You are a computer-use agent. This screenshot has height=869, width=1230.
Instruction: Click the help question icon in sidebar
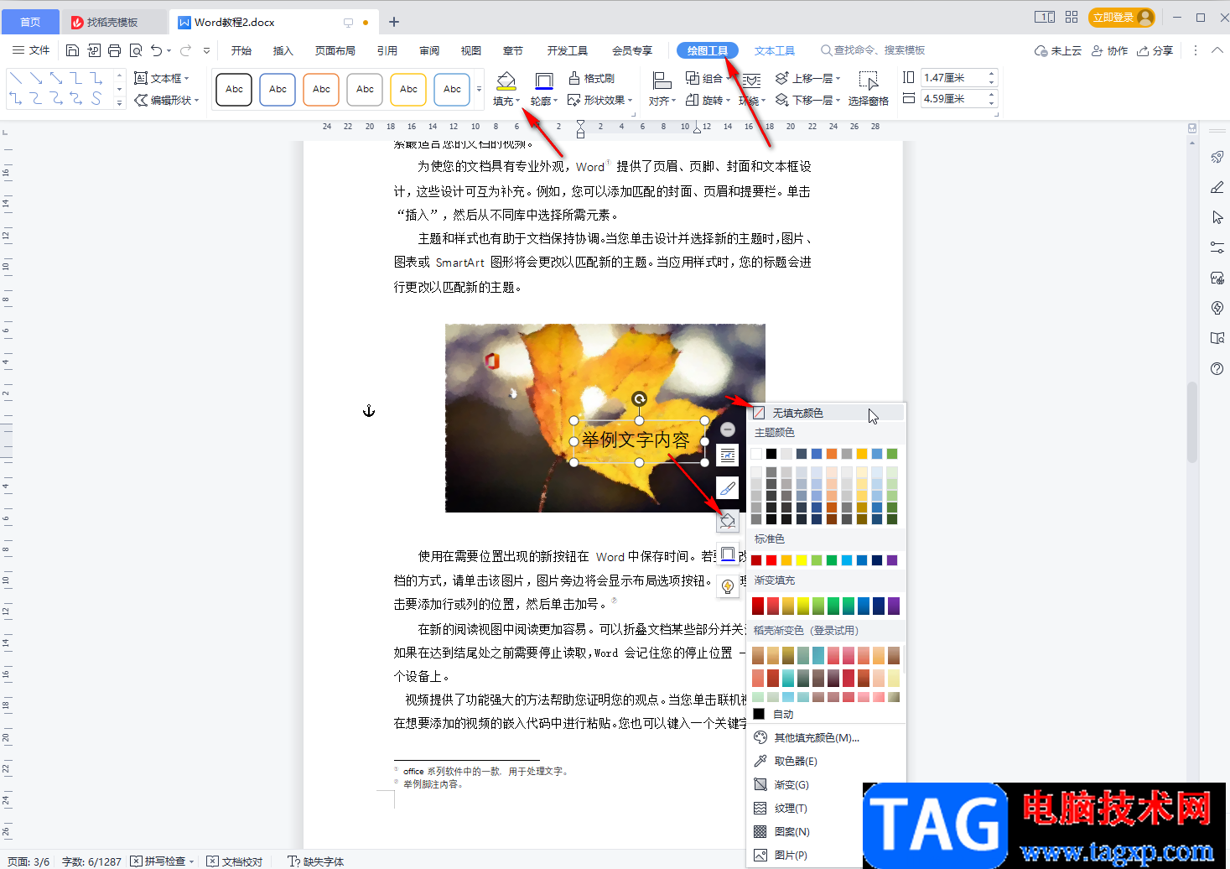(x=1217, y=368)
